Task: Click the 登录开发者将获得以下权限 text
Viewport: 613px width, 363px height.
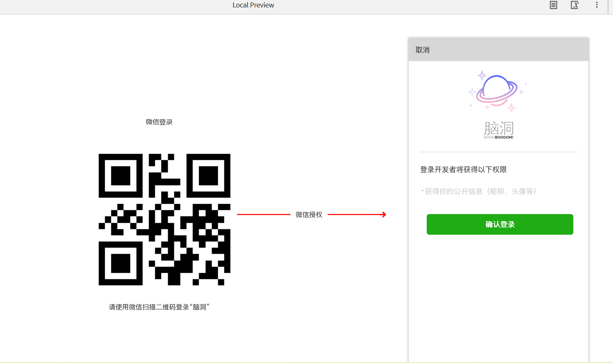Action: pyautogui.click(x=463, y=170)
